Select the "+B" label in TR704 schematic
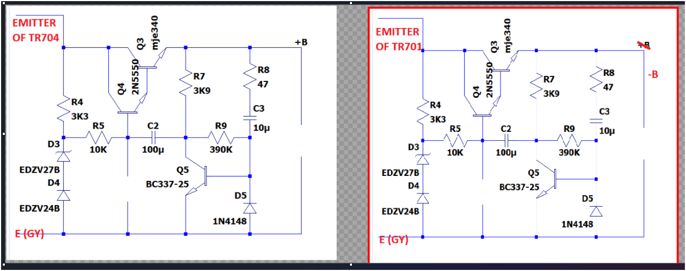This screenshot has width=686, height=271. pos(300,42)
